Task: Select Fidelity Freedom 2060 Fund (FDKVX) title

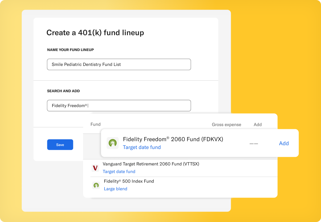Action: click(173, 139)
